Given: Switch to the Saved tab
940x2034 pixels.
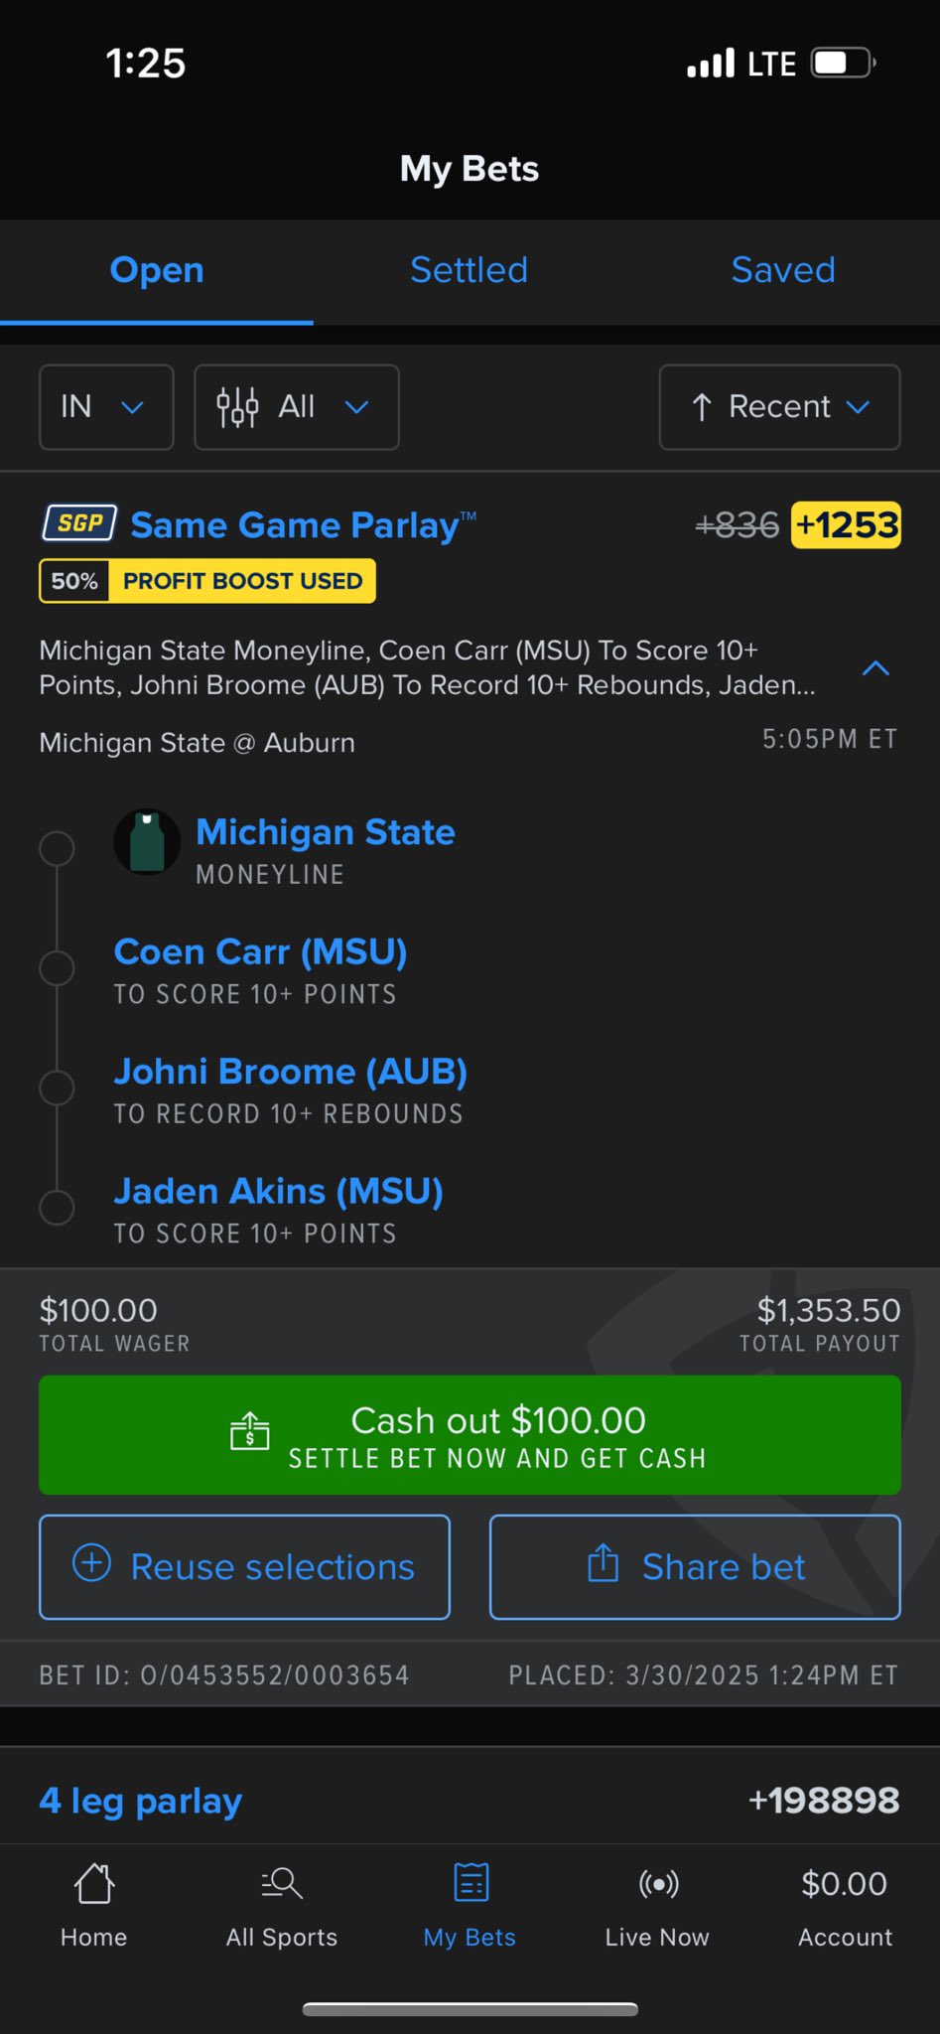Looking at the screenshot, I should coord(783,270).
